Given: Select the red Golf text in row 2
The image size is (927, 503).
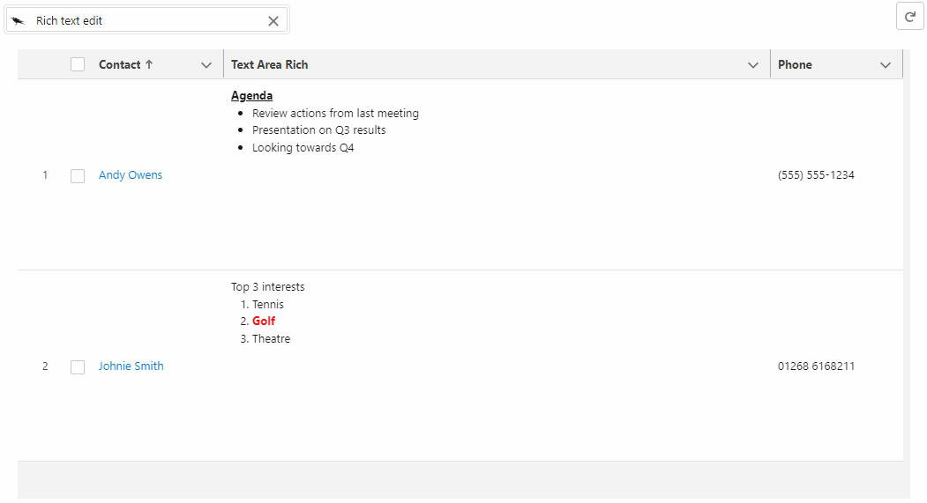Looking at the screenshot, I should 264,321.
